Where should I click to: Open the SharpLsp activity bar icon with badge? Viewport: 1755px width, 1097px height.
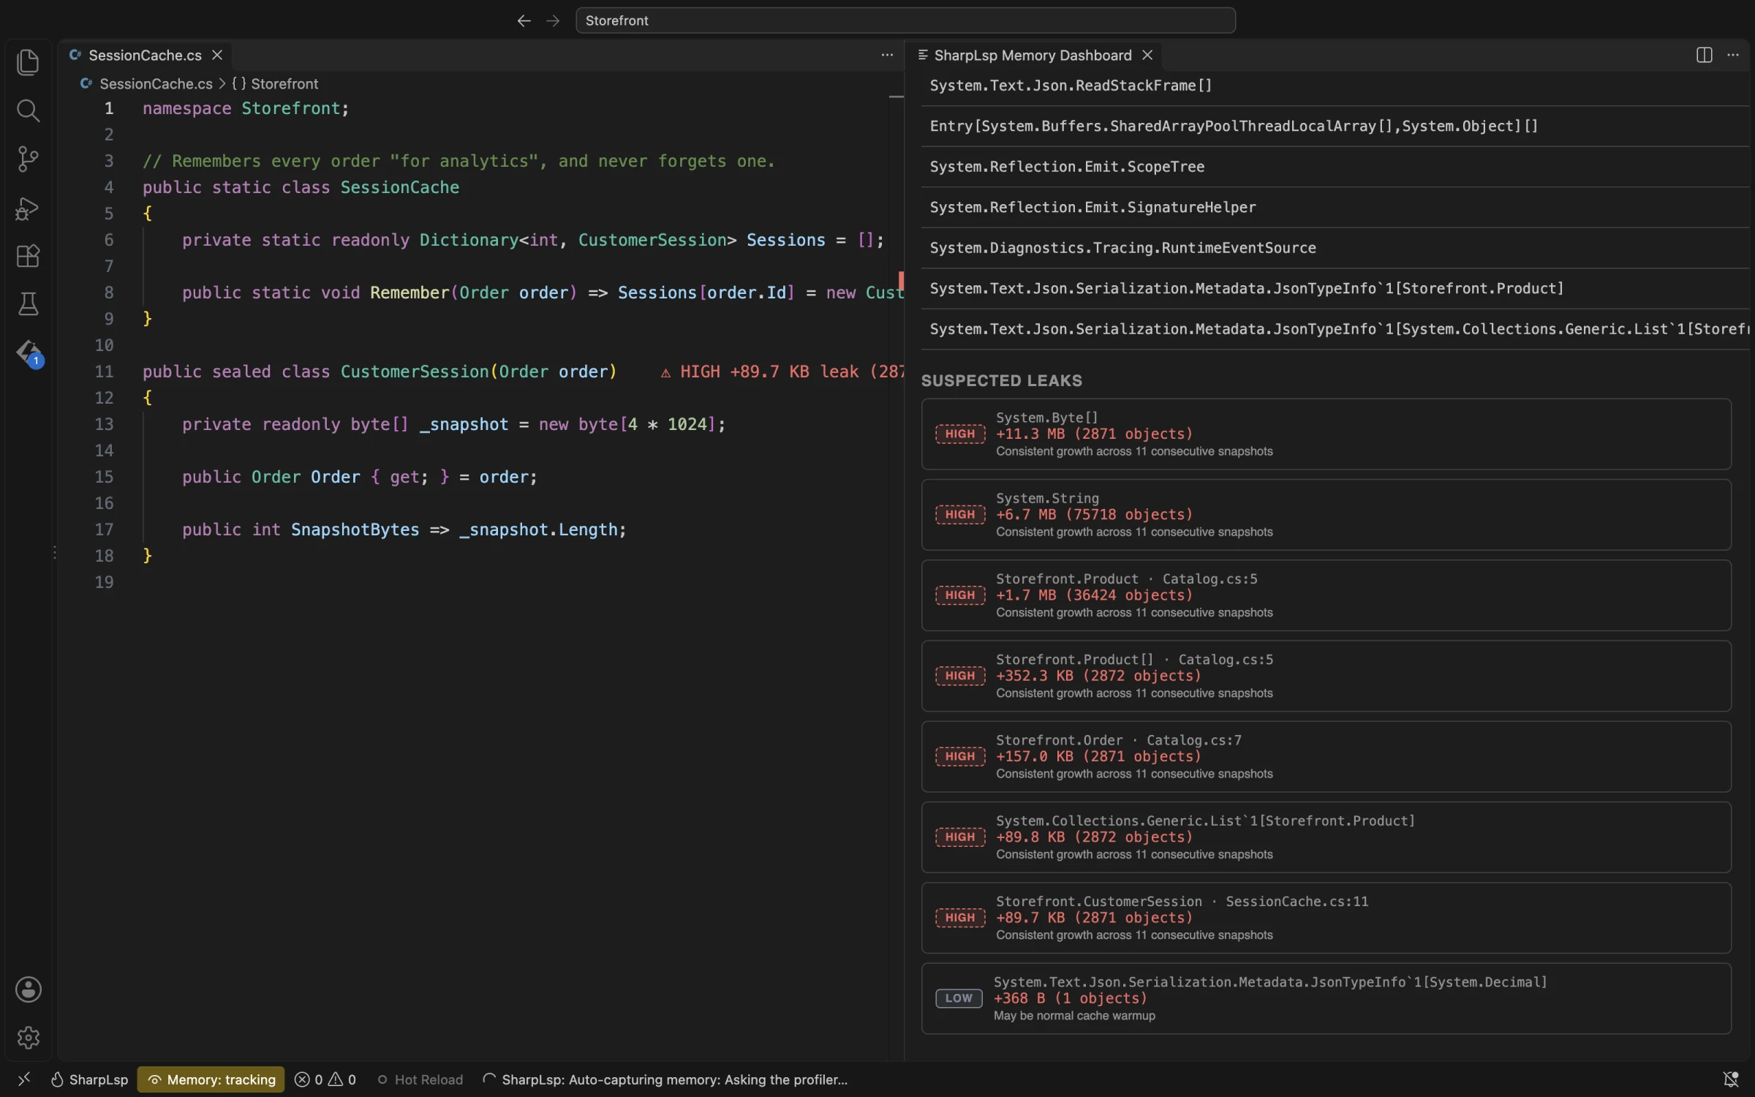coord(29,353)
